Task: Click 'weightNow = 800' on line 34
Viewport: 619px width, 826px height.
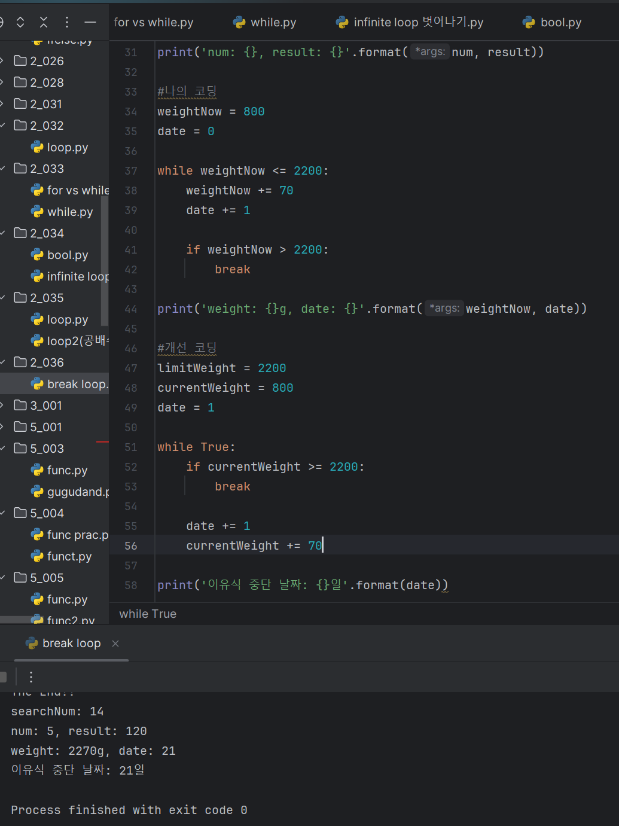Action: tap(211, 111)
